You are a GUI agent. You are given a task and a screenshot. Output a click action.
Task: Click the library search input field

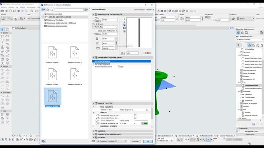coord(69,10)
